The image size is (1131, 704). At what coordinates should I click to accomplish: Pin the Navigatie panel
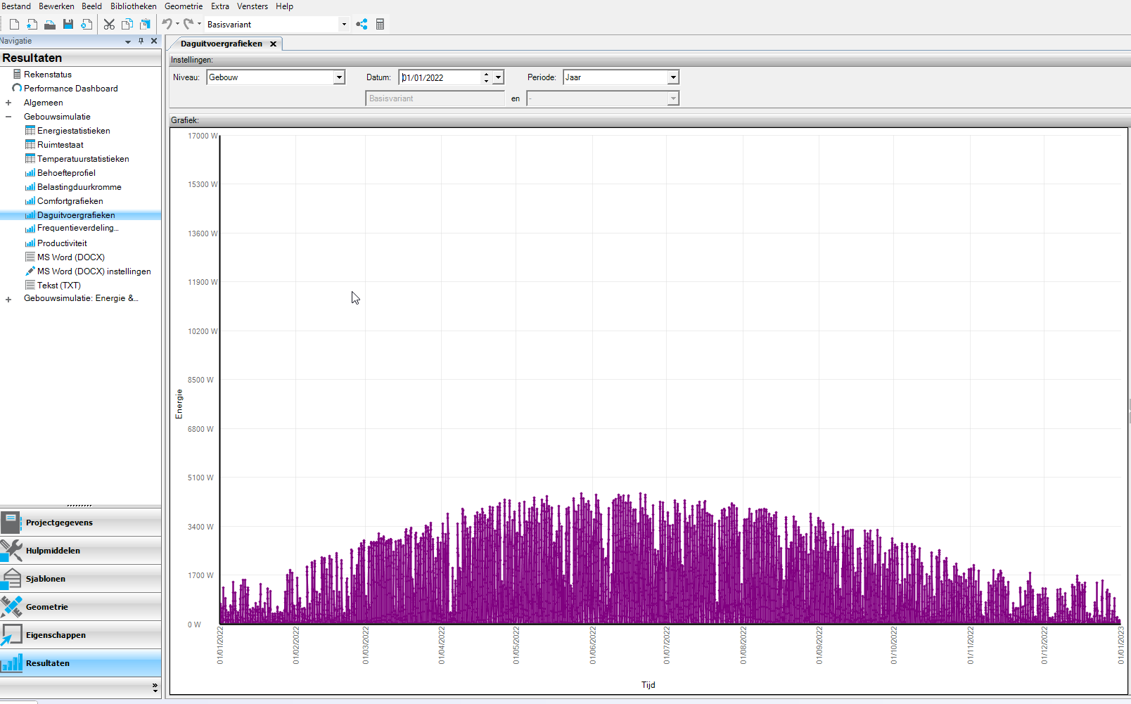pos(141,41)
